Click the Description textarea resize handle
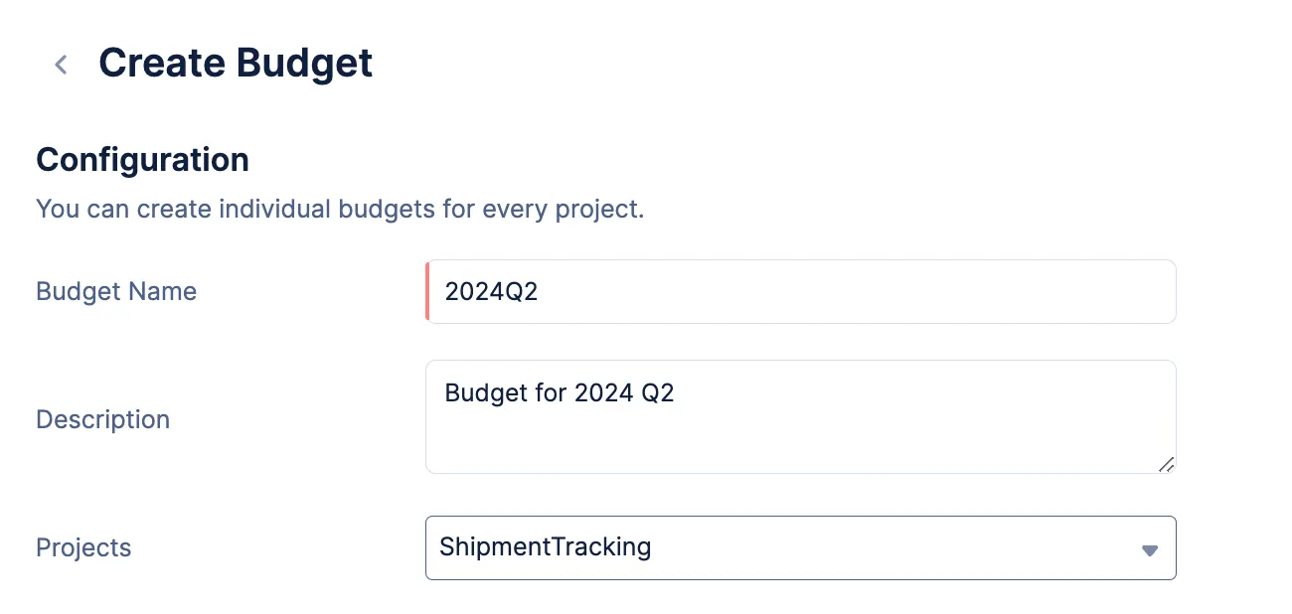Viewport: 1292px width, 614px height. (1167, 464)
